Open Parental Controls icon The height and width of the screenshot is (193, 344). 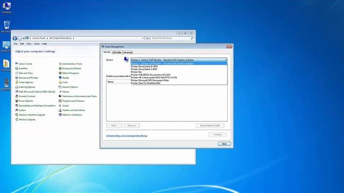(17, 96)
